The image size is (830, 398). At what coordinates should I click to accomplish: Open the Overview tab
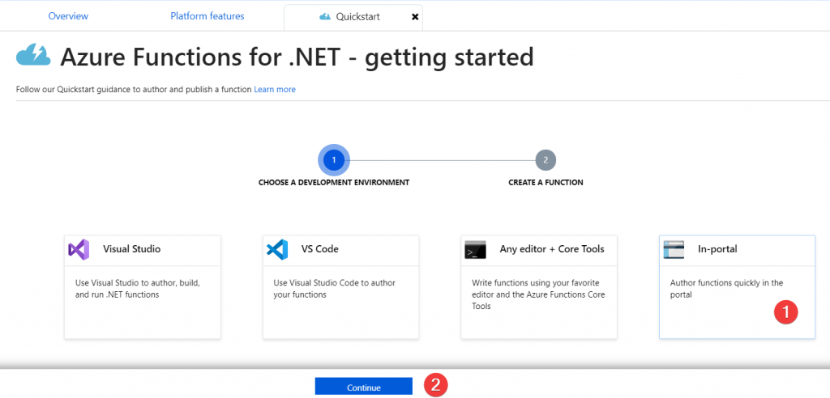pyautogui.click(x=68, y=16)
